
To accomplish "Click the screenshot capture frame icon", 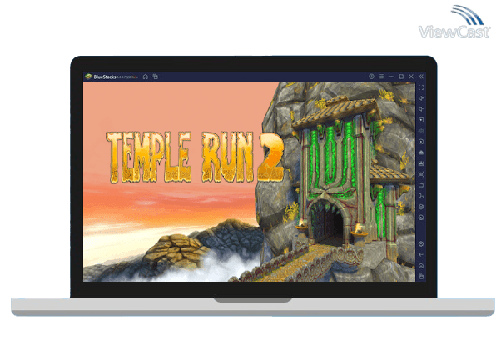I will [x=421, y=174].
